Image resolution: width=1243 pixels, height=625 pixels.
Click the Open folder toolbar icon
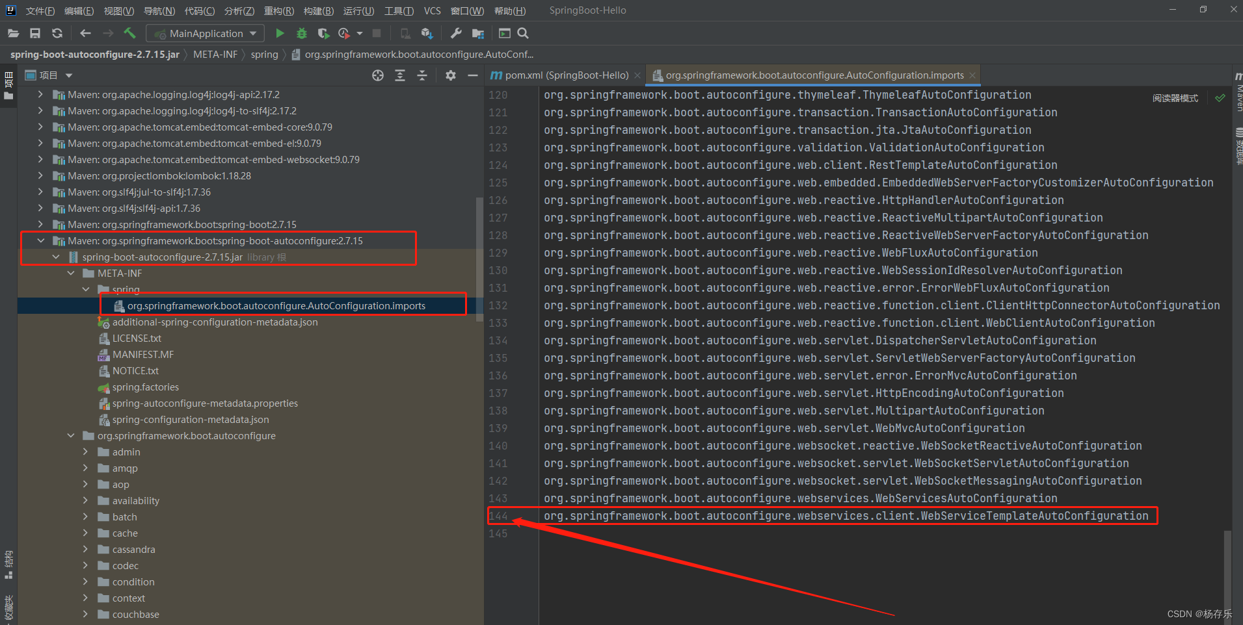coord(14,33)
